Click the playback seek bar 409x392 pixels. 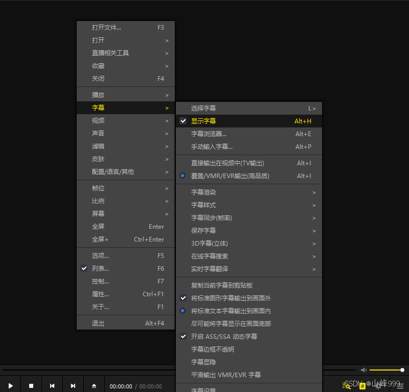pos(88,370)
